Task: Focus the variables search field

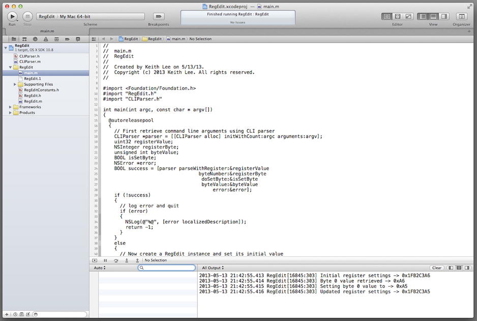Action: tap(167, 268)
